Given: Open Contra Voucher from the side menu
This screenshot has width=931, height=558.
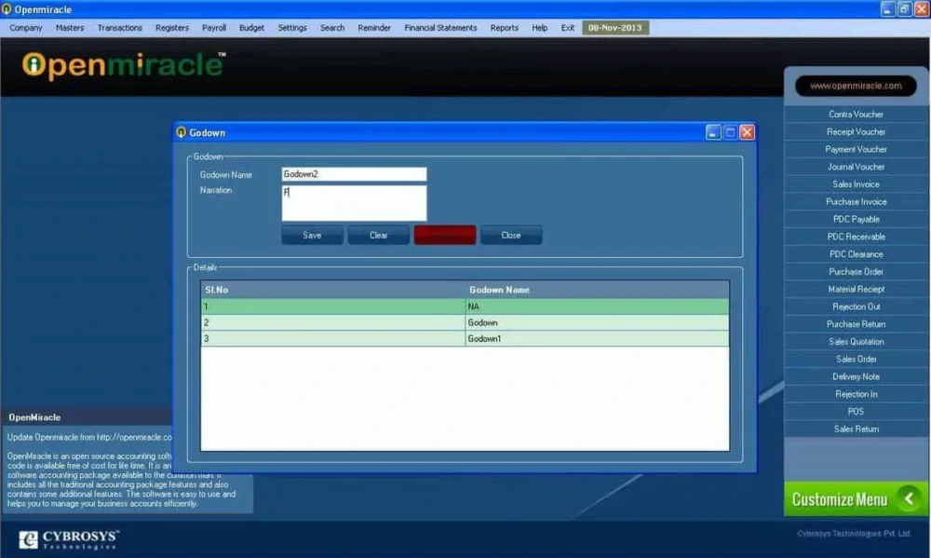Looking at the screenshot, I should pos(856,114).
